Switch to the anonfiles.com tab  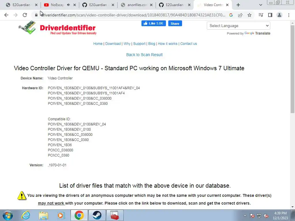[136, 5]
